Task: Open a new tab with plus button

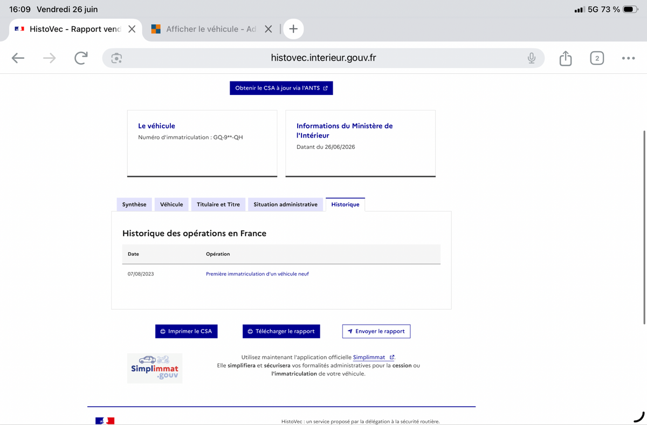Action: (x=293, y=29)
